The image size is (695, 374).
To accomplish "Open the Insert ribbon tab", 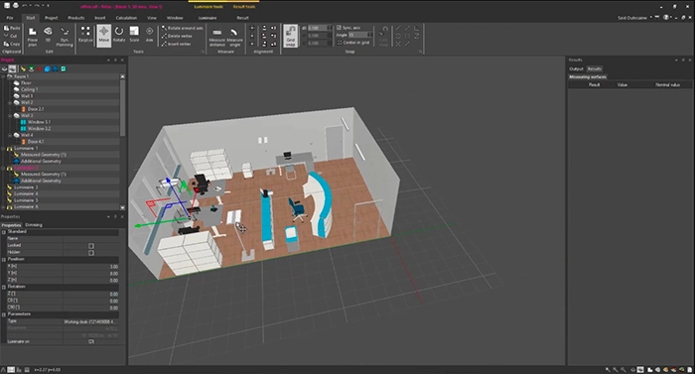I will tap(100, 18).
